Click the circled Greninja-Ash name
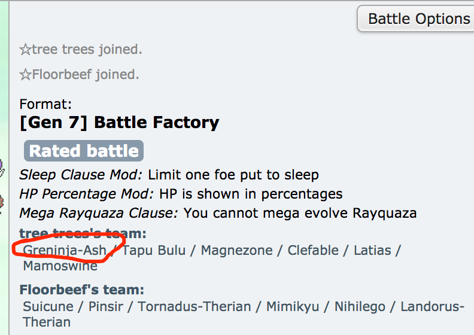The height and width of the screenshot is (335, 474). point(65,250)
